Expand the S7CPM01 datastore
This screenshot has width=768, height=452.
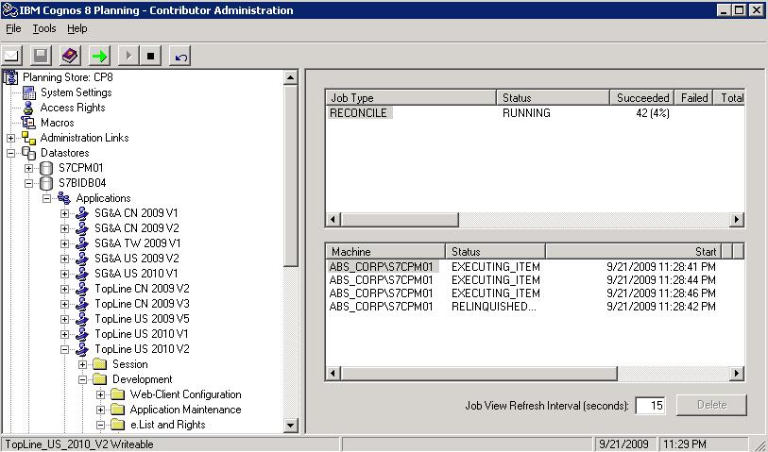(x=29, y=168)
